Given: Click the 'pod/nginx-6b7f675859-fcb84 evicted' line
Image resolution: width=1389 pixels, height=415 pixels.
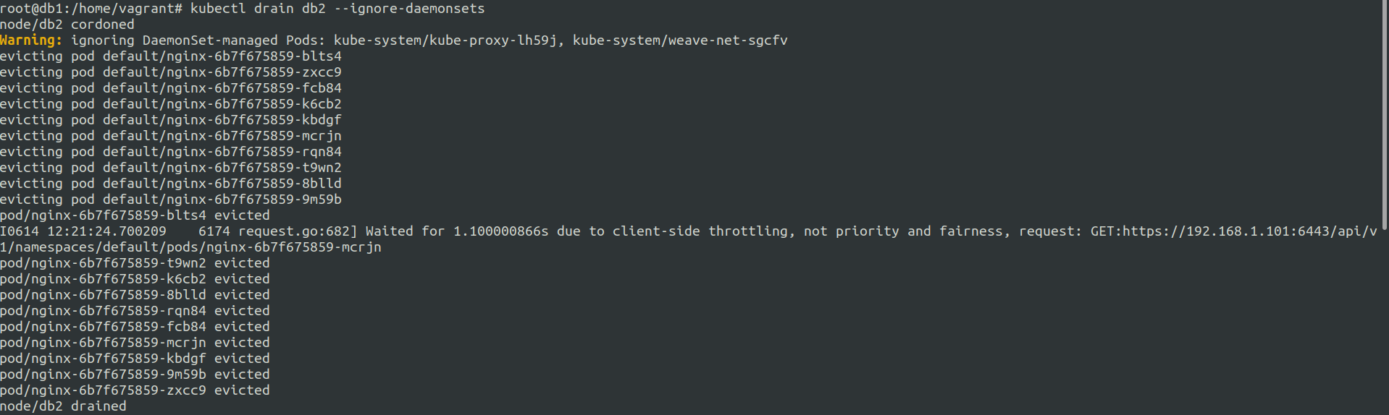Looking at the screenshot, I should [135, 327].
